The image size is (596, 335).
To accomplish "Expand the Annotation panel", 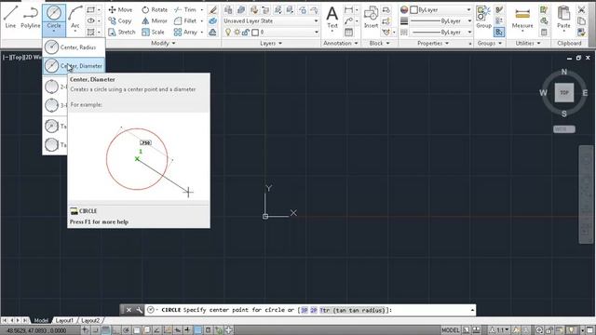I will (341, 44).
